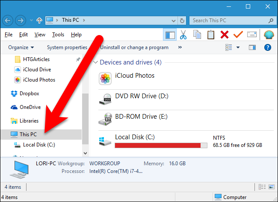Screen dimensions: 278x202
Task: Click Uninstall or change a program
Action: pyautogui.click(x=134, y=47)
